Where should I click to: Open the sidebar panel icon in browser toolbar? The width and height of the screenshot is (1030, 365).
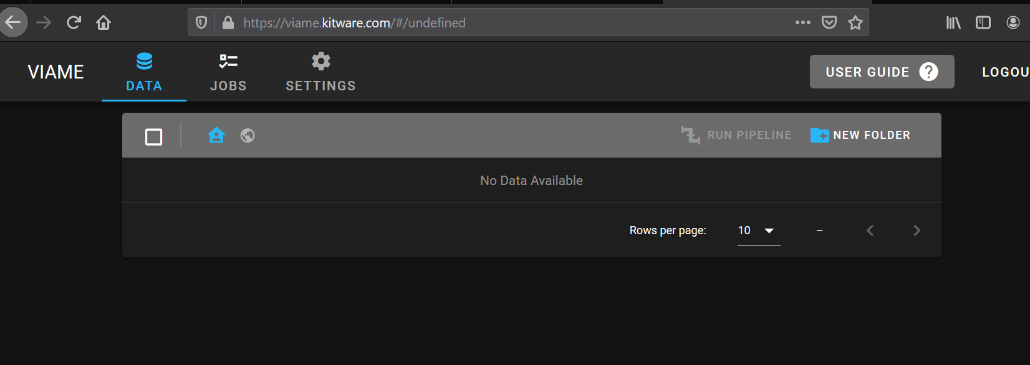983,22
